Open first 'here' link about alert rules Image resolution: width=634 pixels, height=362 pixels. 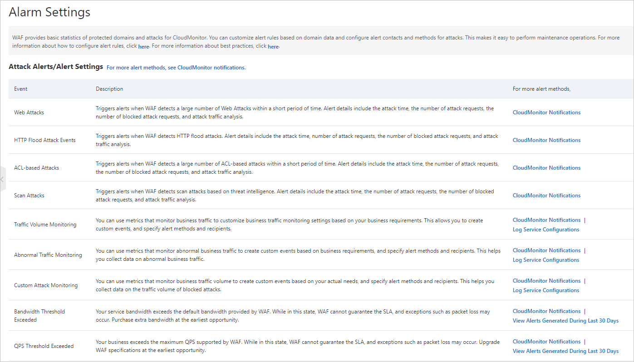click(143, 47)
